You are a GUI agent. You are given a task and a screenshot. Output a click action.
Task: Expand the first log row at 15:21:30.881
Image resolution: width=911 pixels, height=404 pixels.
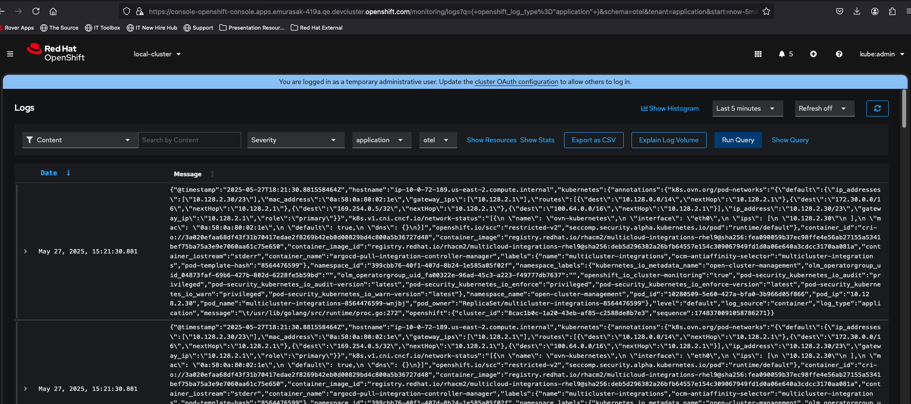26,251
